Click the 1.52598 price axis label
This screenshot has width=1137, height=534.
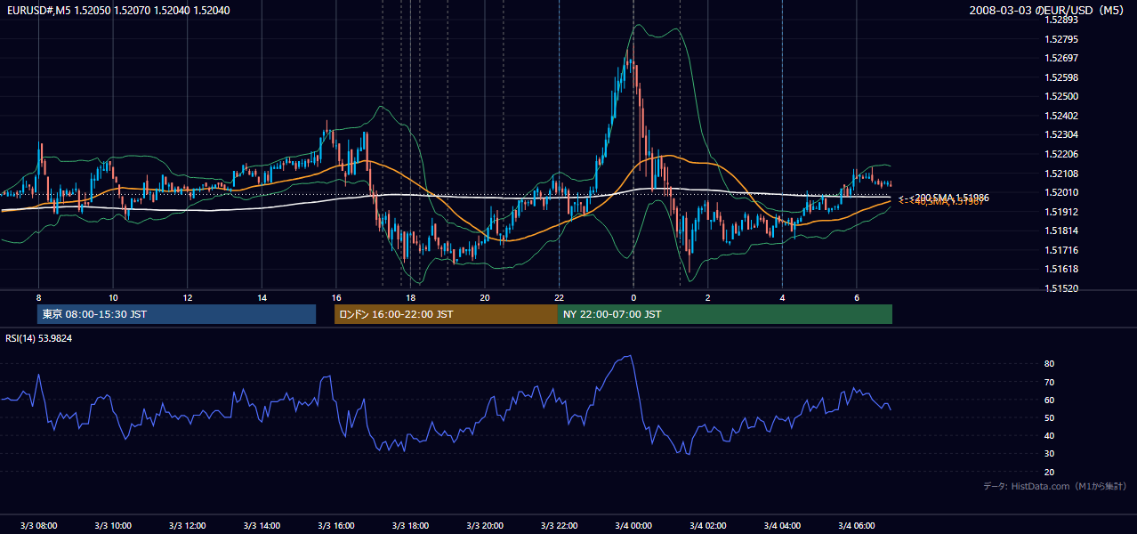[x=1061, y=77]
